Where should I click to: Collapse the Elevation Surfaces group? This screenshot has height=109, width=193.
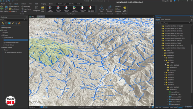pyautogui.click(x=2, y=48)
